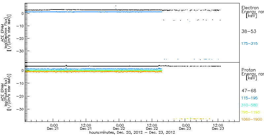The height and width of the screenshot is (135, 264).
Task: Click the proton panel -10 axis label
Action: 20,83
